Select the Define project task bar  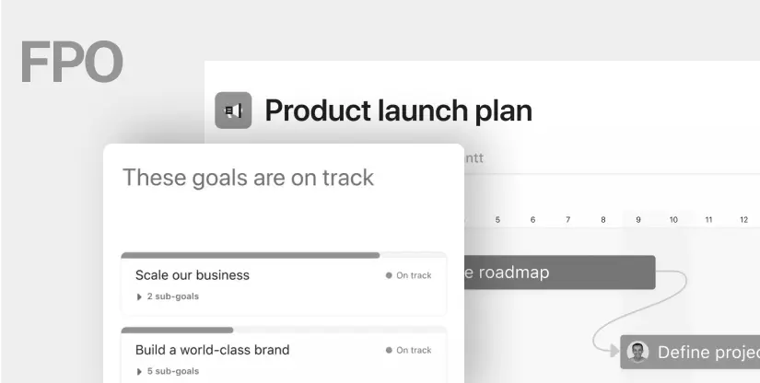(690, 352)
